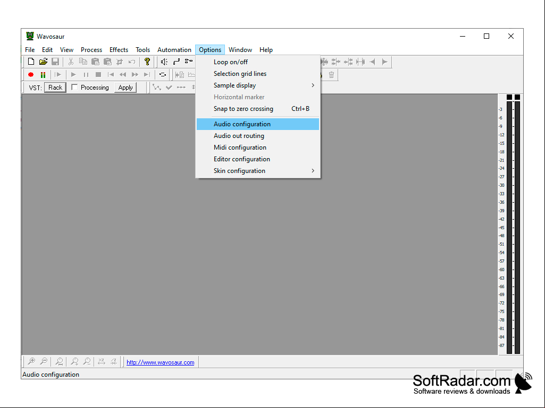Screen dimensions: 545x408
Task: Click the Copy icon in the toolbar
Action: [x=83, y=62]
